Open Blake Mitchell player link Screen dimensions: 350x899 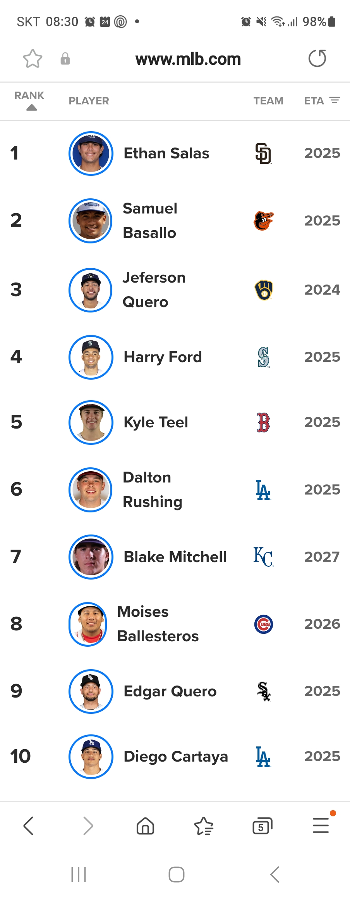click(x=175, y=557)
